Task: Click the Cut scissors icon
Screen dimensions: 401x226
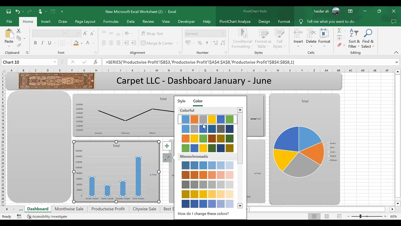Action: pyautogui.click(x=18, y=31)
